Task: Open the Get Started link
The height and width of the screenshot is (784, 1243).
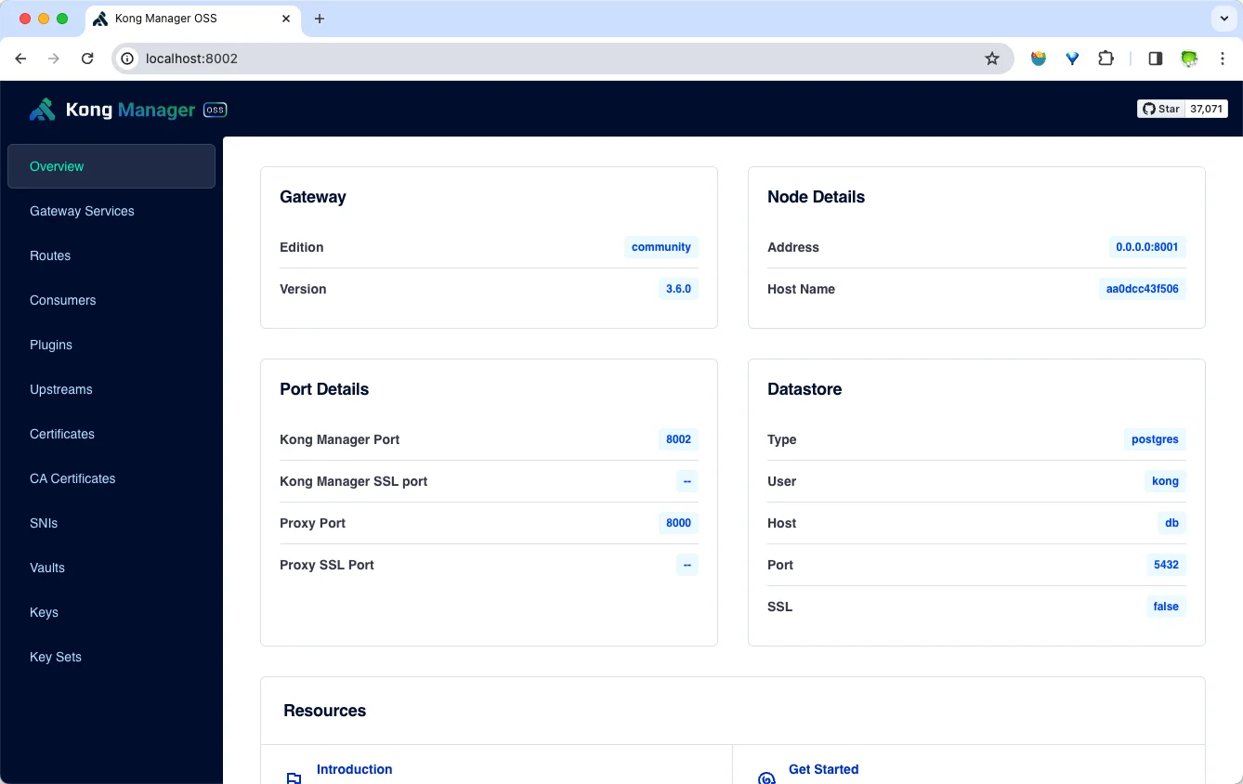Action: [x=823, y=769]
